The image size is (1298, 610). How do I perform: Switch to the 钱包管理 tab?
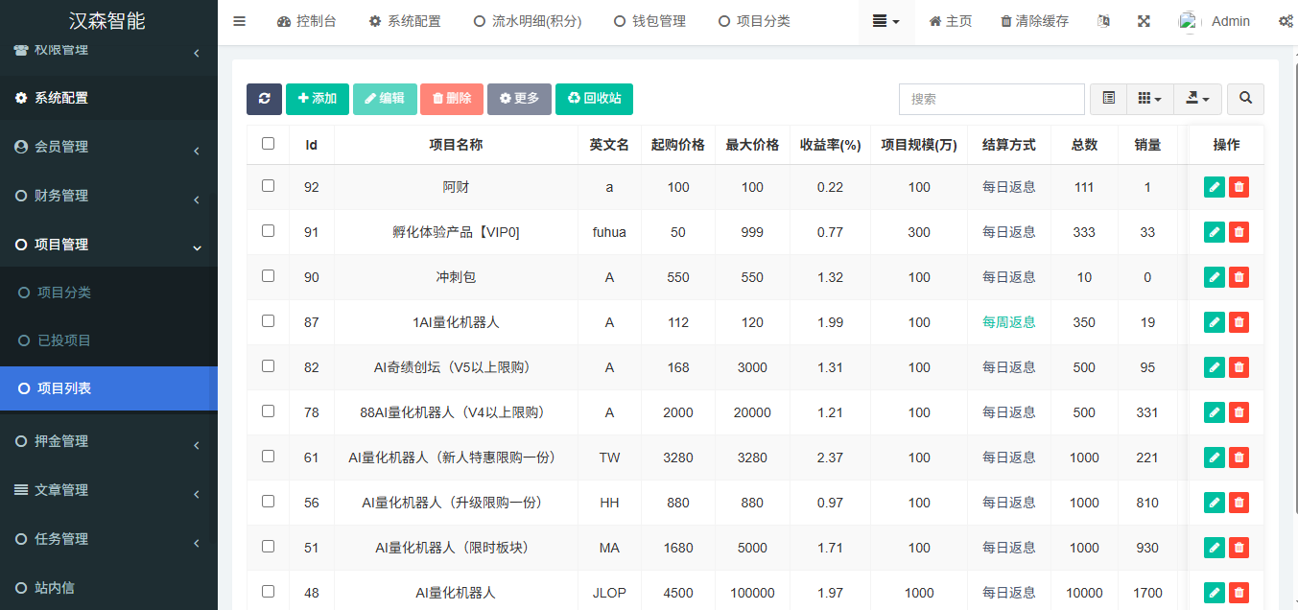point(649,19)
